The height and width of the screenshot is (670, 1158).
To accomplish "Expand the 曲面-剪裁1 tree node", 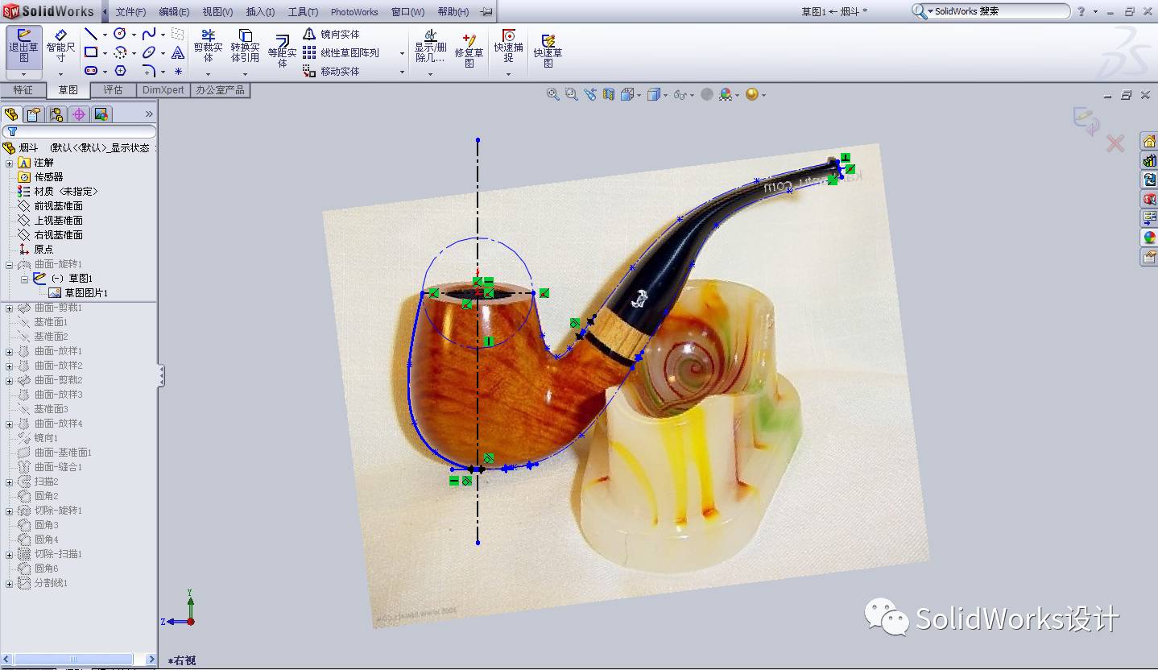I will coord(10,308).
